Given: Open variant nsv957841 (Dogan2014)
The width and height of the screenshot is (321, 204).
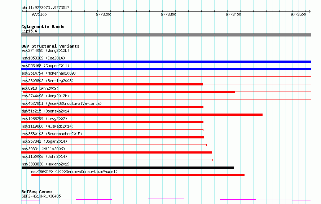Looking at the screenshot, I should (44, 141).
